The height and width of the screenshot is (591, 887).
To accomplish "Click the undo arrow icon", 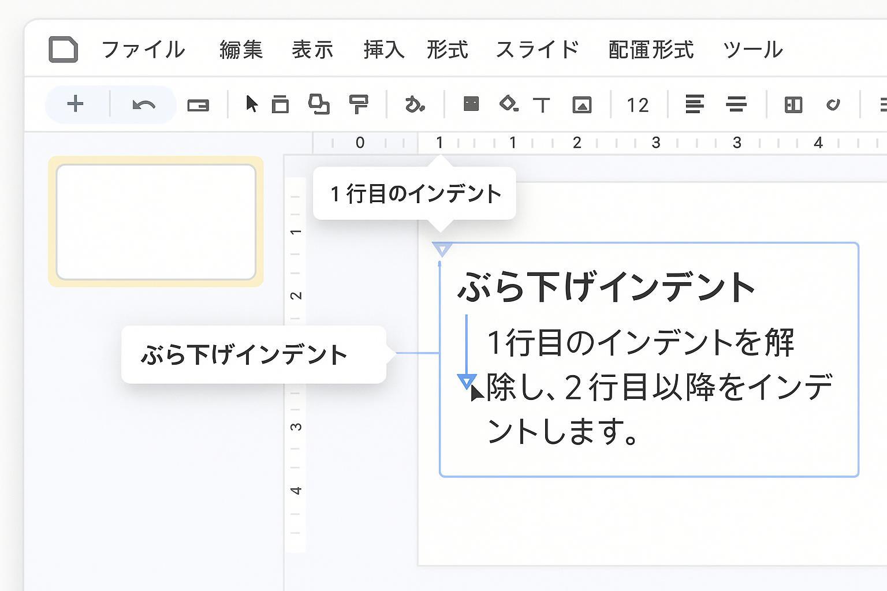I will (143, 105).
